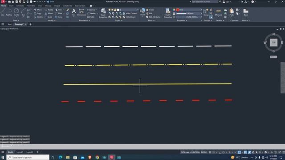The height and width of the screenshot is (160, 285).
Task: Switch to the Start file tab
Action: pos(9,24)
